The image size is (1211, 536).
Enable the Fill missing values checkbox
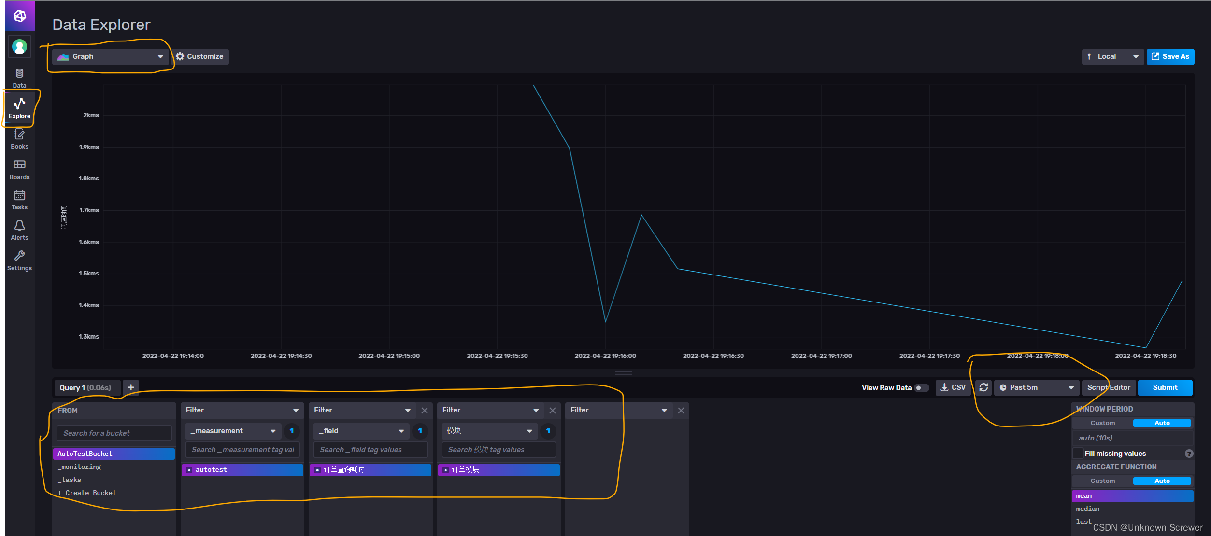click(x=1078, y=454)
